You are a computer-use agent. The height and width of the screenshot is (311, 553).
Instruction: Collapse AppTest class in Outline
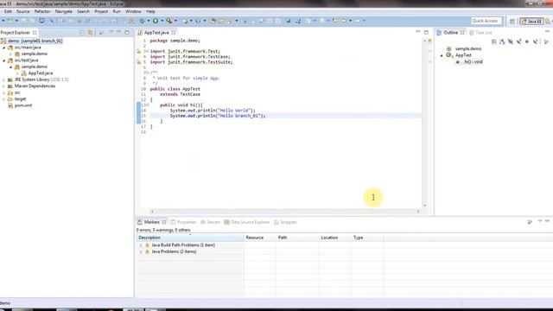(x=442, y=55)
